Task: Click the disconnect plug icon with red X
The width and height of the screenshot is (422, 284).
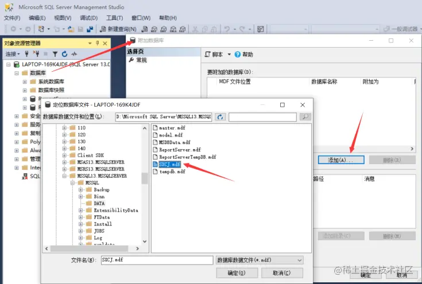Action: [36, 54]
